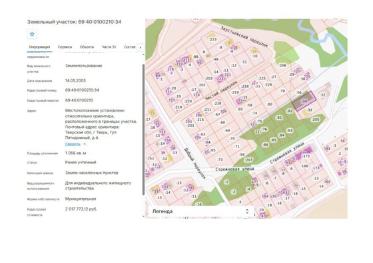Select value Землепользование

pos(84,66)
